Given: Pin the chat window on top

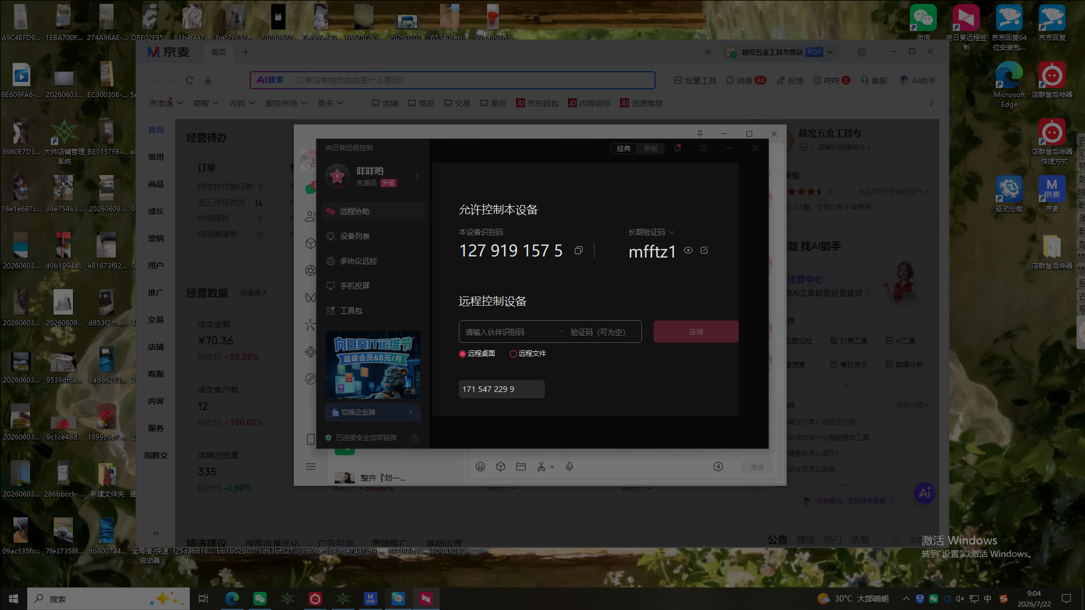Looking at the screenshot, I should (700, 134).
